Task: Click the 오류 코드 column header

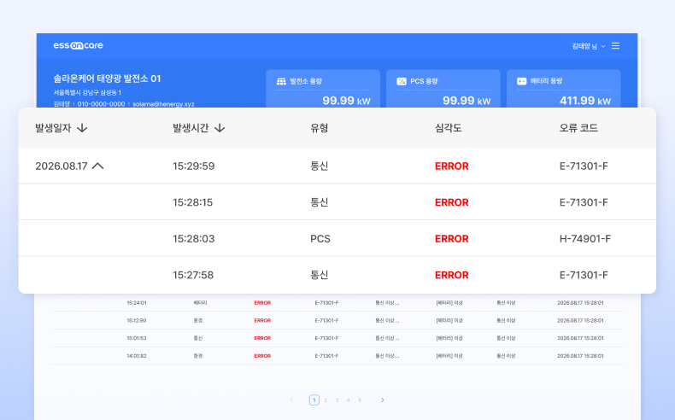Action: click(578, 128)
